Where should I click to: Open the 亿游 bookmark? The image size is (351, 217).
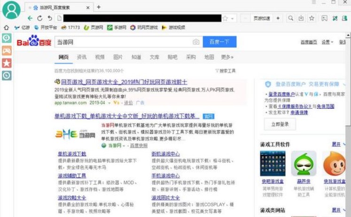tap(22, 27)
